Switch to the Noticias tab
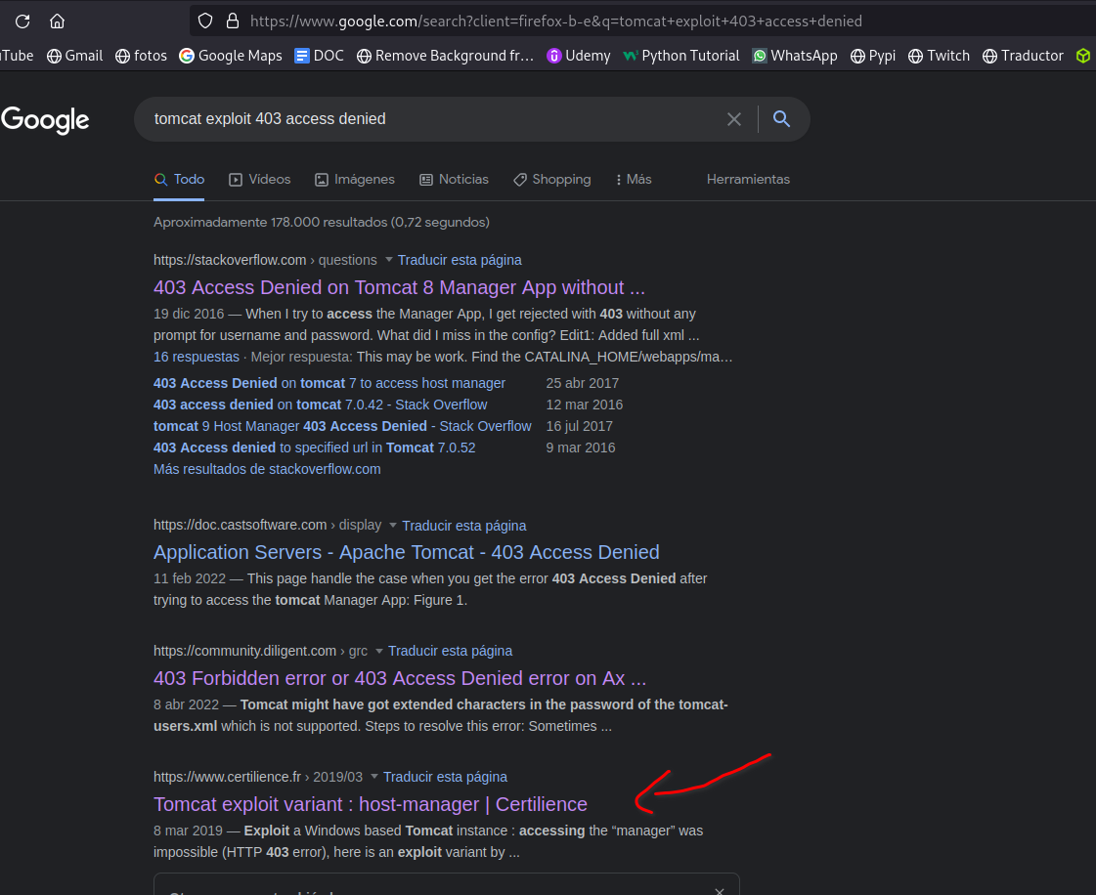The image size is (1096, 895). 454,180
